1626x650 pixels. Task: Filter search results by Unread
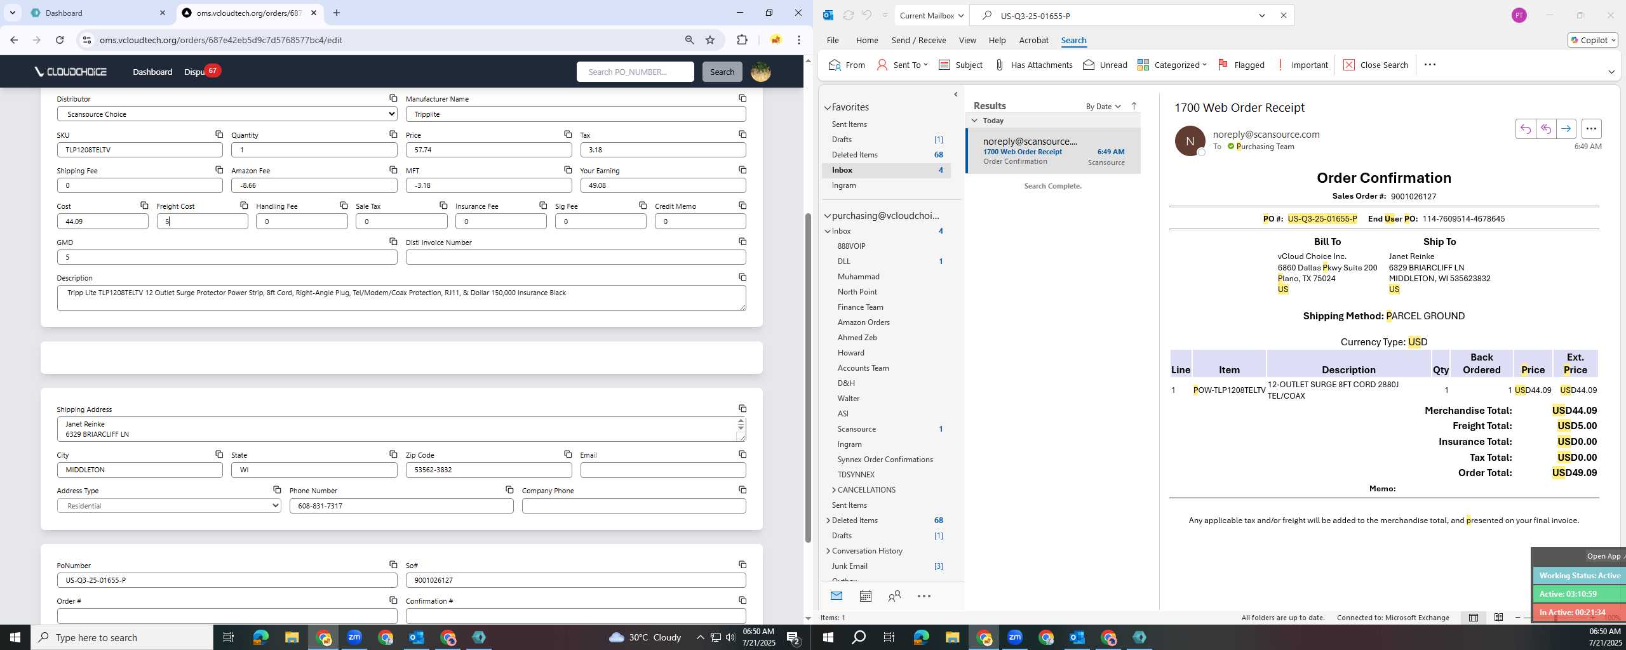[1105, 65]
